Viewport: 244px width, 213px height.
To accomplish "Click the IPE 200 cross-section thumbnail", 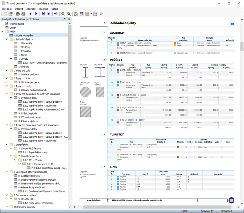I will point(85,72).
